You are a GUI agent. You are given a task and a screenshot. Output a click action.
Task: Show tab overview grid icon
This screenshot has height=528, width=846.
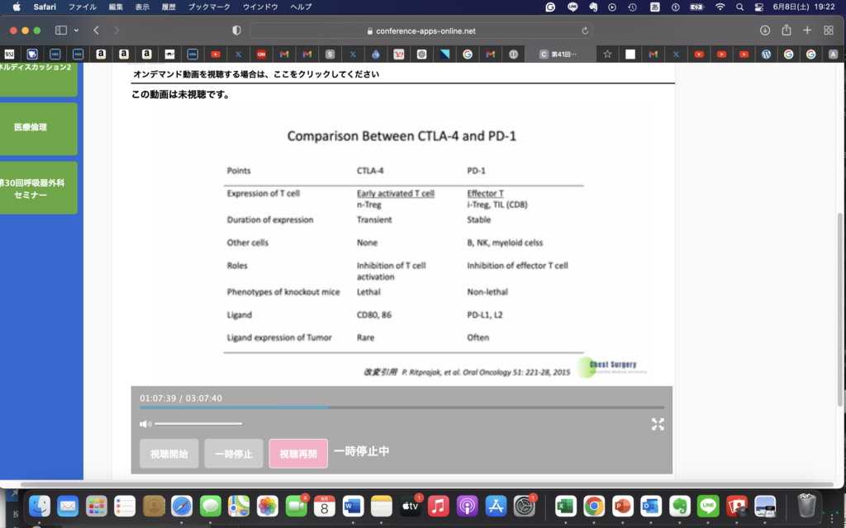tap(829, 31)
